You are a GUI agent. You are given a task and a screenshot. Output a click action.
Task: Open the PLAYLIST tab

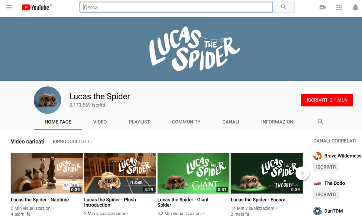(139, 122)
